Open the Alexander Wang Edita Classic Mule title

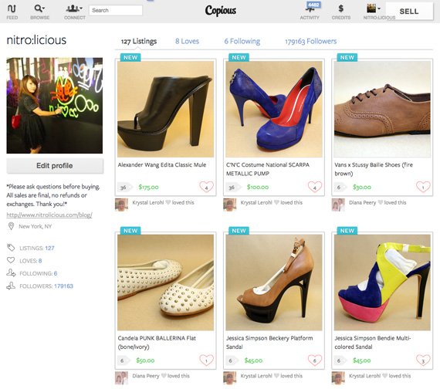(x=162, y=164)
